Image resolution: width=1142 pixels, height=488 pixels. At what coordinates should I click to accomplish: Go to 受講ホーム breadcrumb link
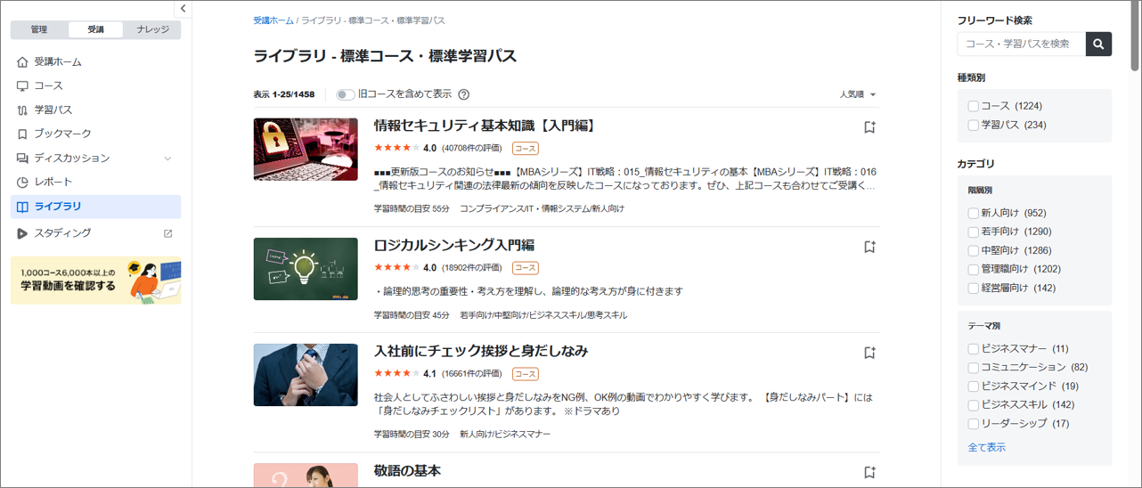[x=273, y=20]
